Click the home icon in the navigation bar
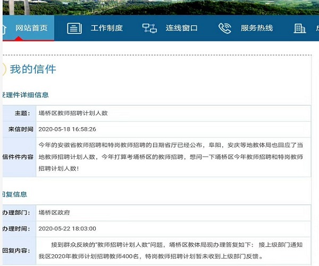Screen dimensions: 319x266 4,28
